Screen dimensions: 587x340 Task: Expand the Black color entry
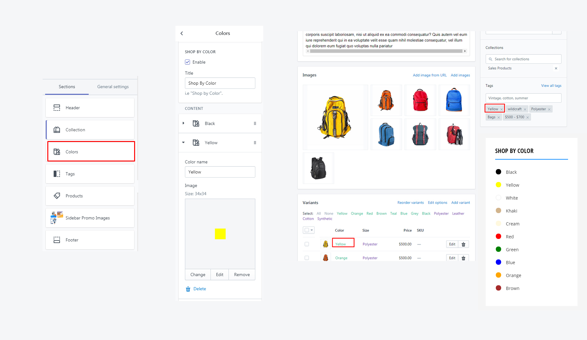pos(184,123)
